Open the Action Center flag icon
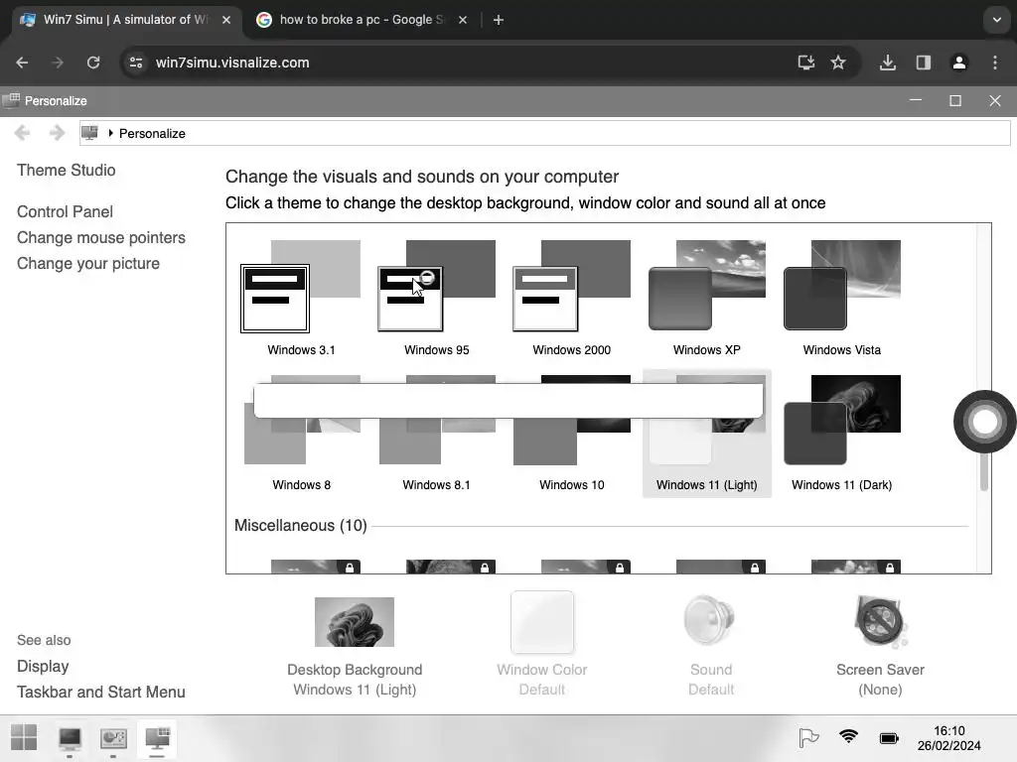Screen dimensions: 1017x762 [x=808, y=737]
